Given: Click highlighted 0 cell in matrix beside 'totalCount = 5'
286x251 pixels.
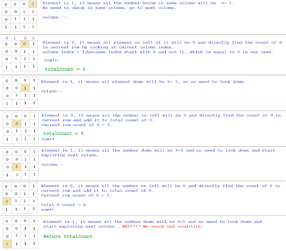Looking at the screenshot, I should (x=17, y=124).
